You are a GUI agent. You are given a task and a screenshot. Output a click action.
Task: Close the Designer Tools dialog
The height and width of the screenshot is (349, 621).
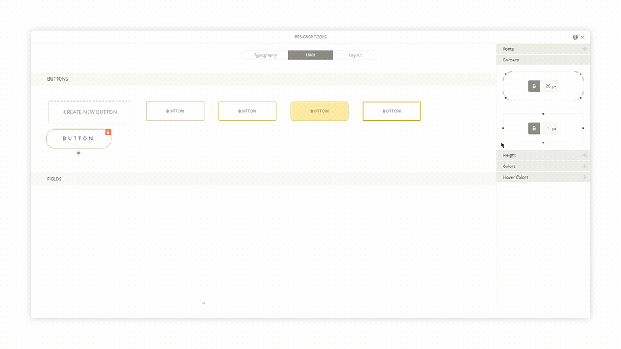(x=582, y=37)
